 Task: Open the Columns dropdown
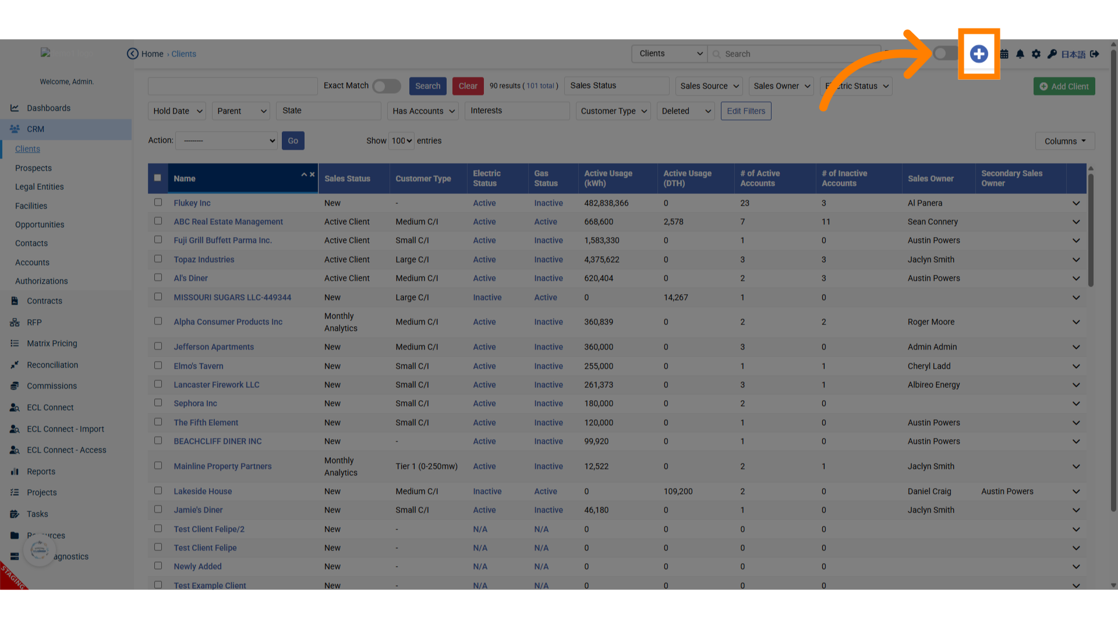(x=1065, y=141)
